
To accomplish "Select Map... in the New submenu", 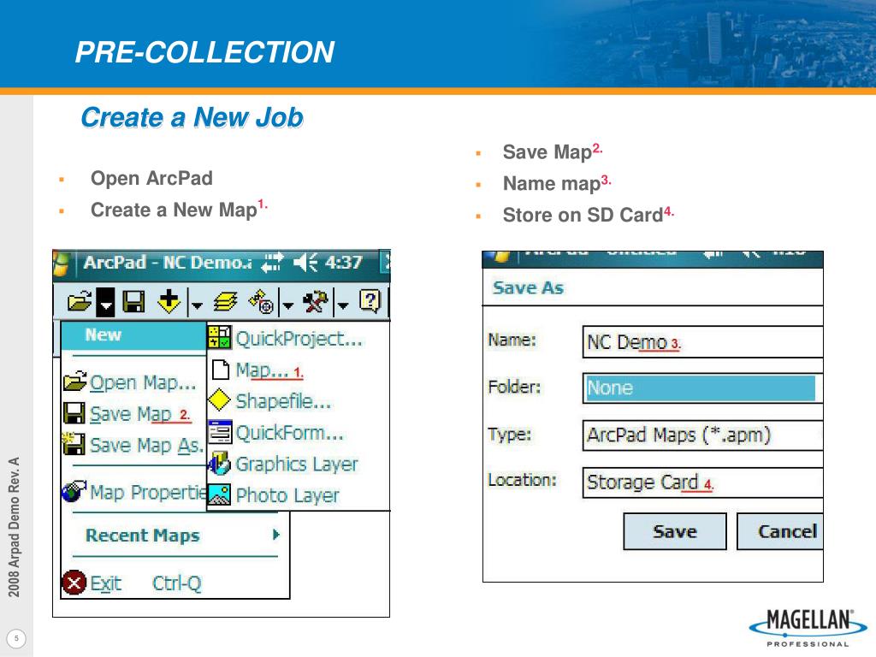I will point(262,370).
